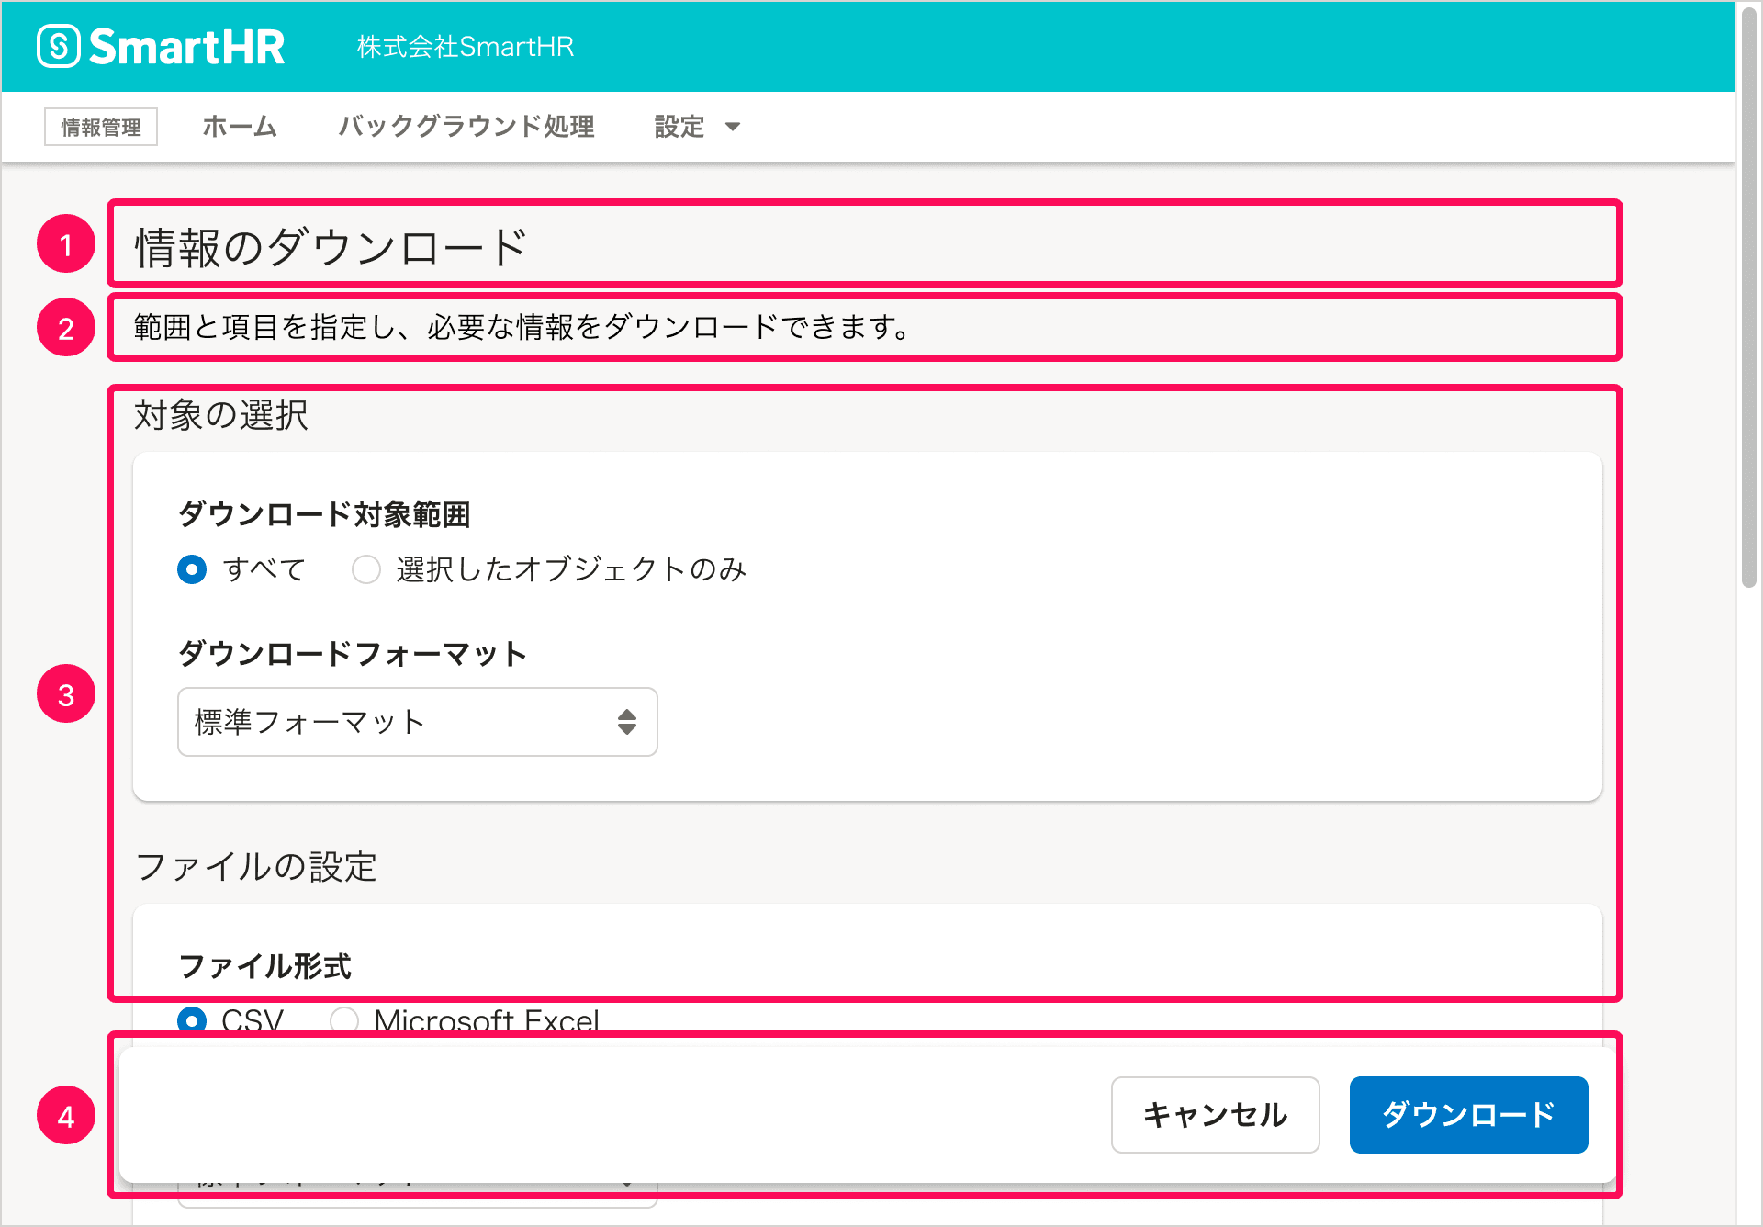
Task: Select CSV as the file format
Action: pyautogui.click(x=194, y=1019)
